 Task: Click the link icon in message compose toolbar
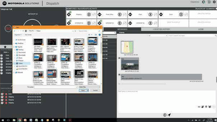point(199,107)
